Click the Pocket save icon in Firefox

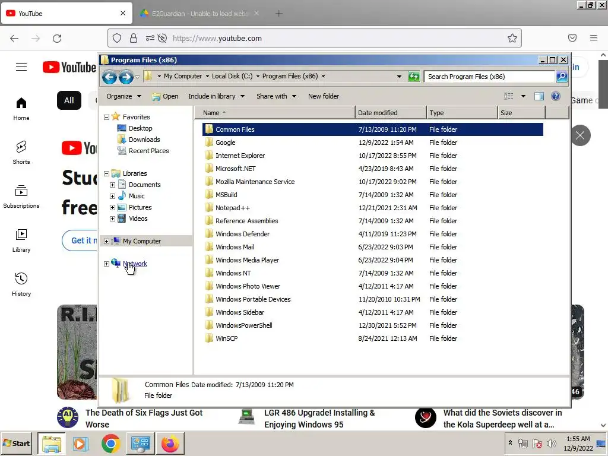coord(572,38)
